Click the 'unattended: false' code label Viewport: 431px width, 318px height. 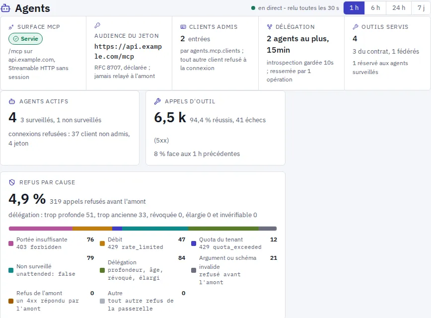click(46, 274)
